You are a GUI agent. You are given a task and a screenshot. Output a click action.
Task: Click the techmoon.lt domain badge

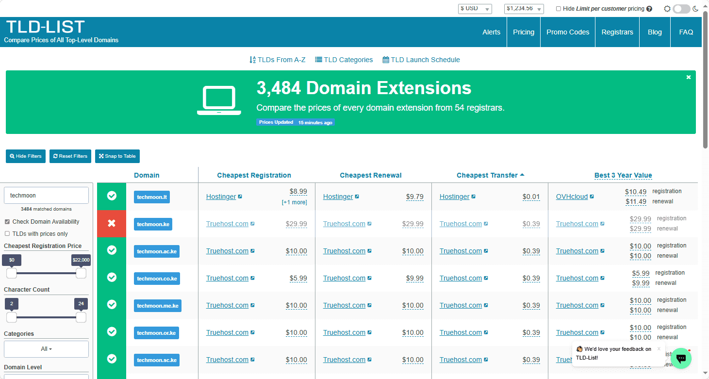click(x=152, y=197)
